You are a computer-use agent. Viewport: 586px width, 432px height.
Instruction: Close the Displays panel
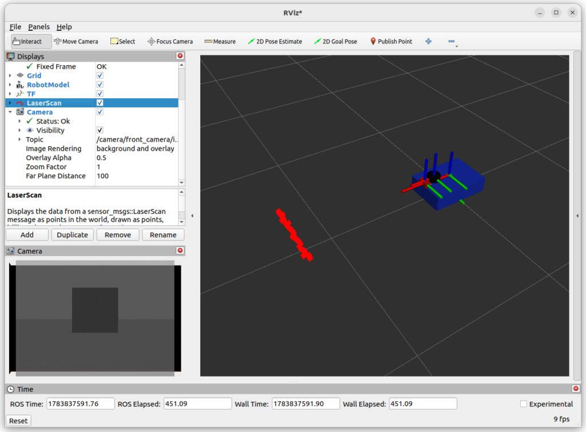coord(180,56)
